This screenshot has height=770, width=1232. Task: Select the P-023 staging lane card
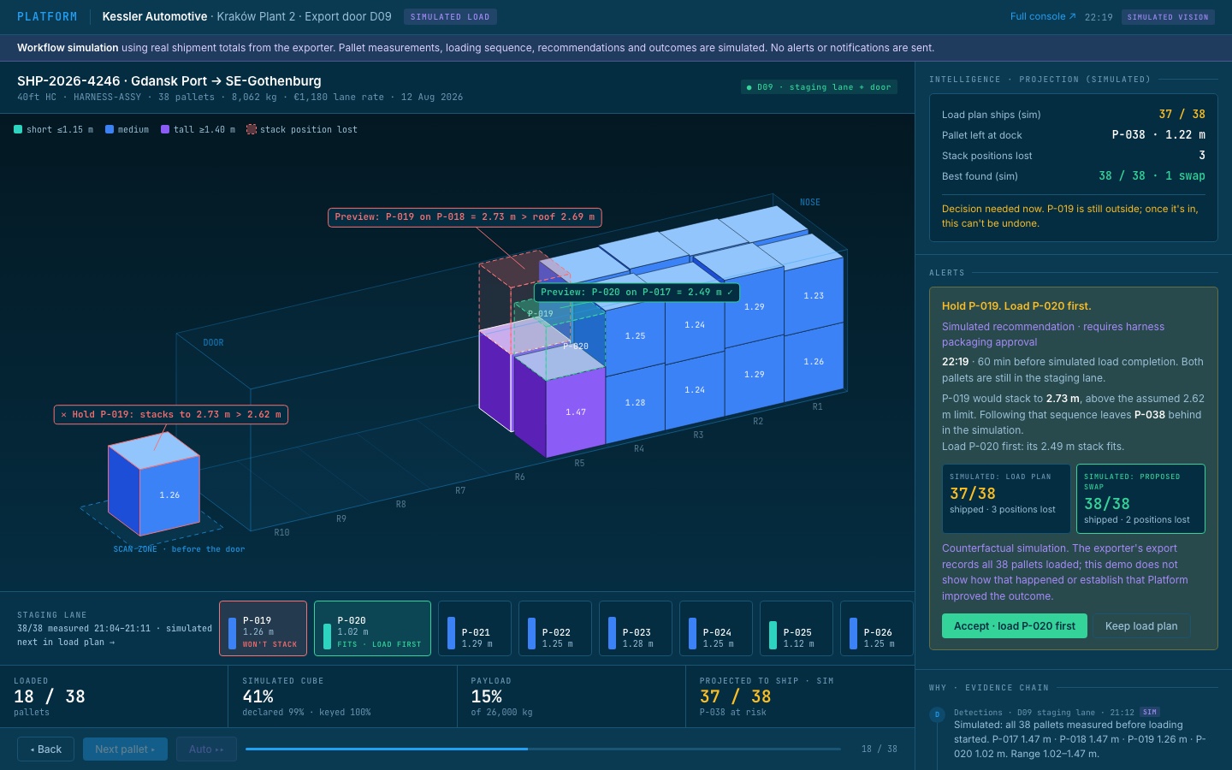636,629
